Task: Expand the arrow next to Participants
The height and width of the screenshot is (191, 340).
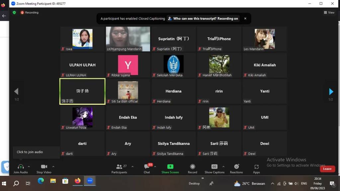Action: click(132, 167)
